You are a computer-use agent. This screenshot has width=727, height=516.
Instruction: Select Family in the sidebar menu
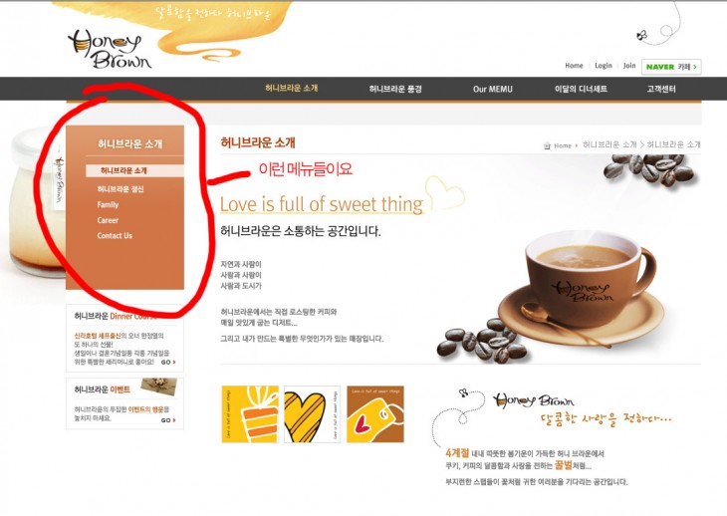pyautogui.click(x=108, y=205)
